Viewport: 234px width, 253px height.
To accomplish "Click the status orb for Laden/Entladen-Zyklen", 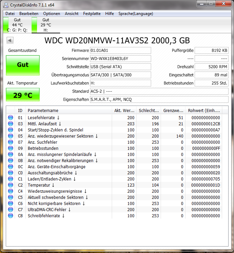I will 11,179.
